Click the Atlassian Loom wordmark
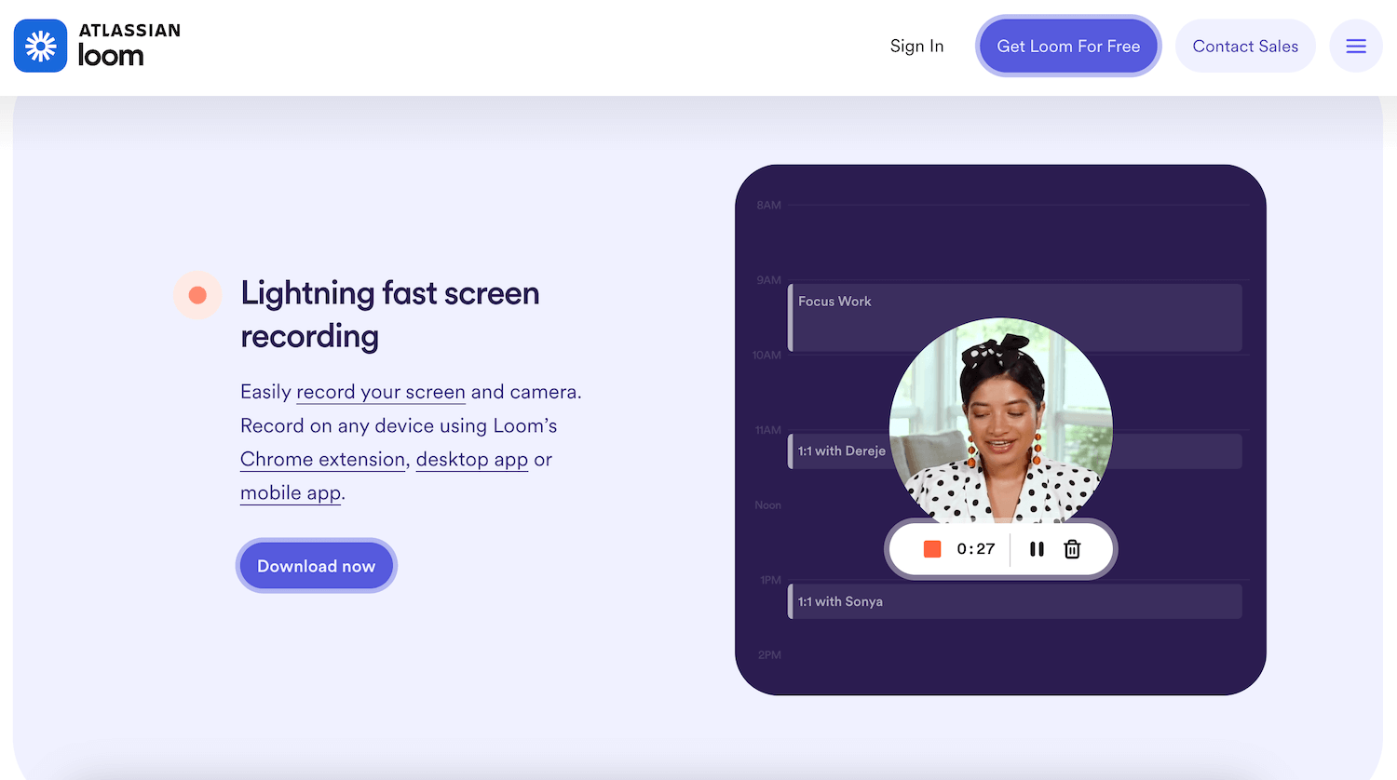The height and width of the screenshot is (780, 1397). (x=129, y=46)
